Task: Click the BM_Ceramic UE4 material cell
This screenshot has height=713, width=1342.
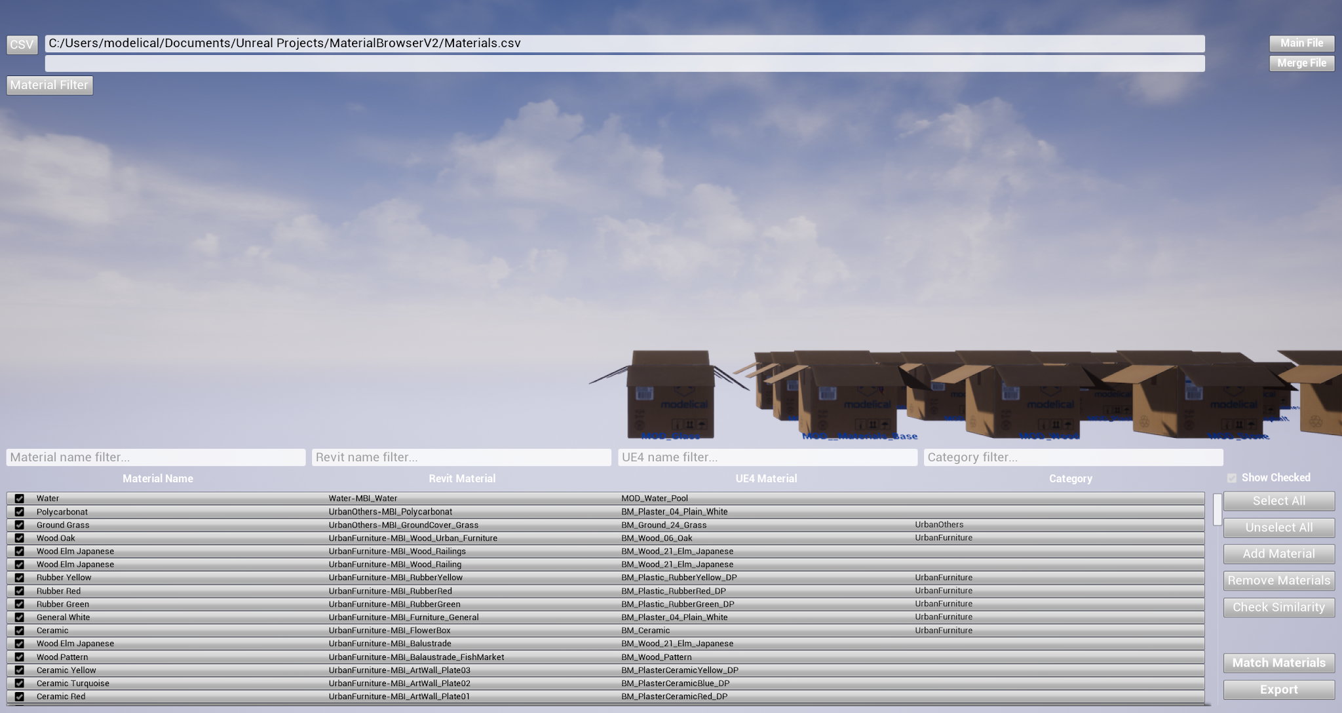Action: point(645,630)
